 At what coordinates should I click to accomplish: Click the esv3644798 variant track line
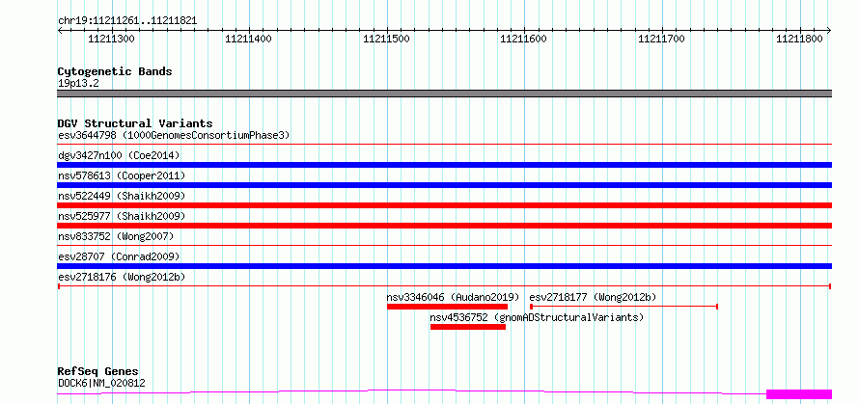tap(444, 144)
